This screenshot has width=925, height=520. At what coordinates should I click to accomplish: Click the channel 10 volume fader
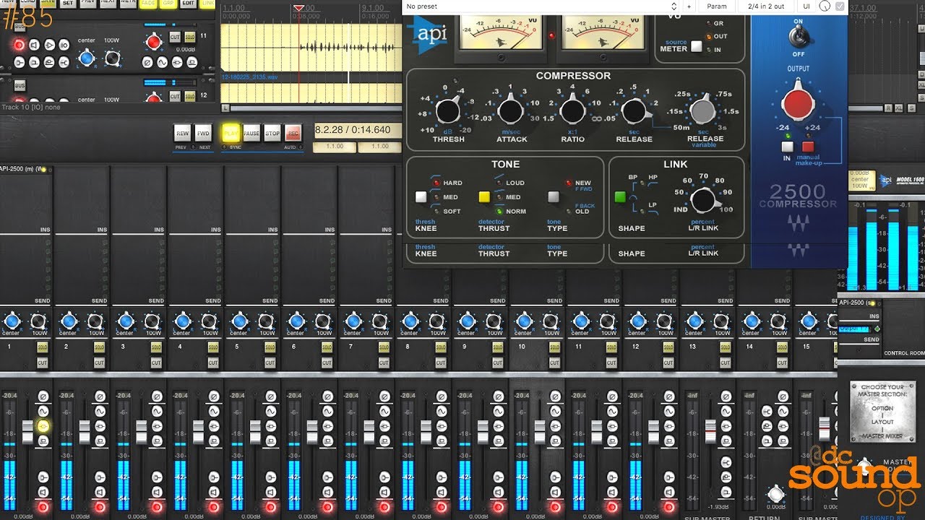pyautogui.click(x=539, y=431)
